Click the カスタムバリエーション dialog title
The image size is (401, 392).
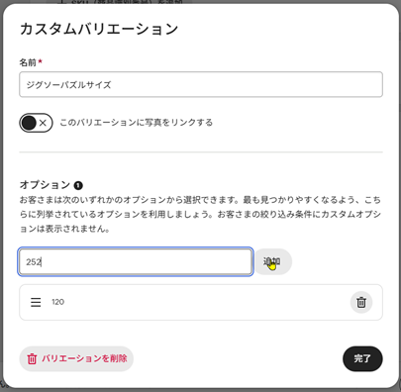(99, 29)
